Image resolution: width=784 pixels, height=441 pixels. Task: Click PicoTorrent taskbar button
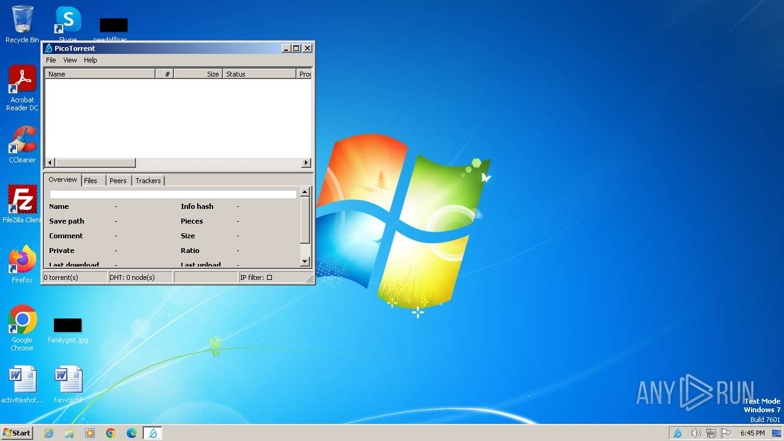click(153, 433)
